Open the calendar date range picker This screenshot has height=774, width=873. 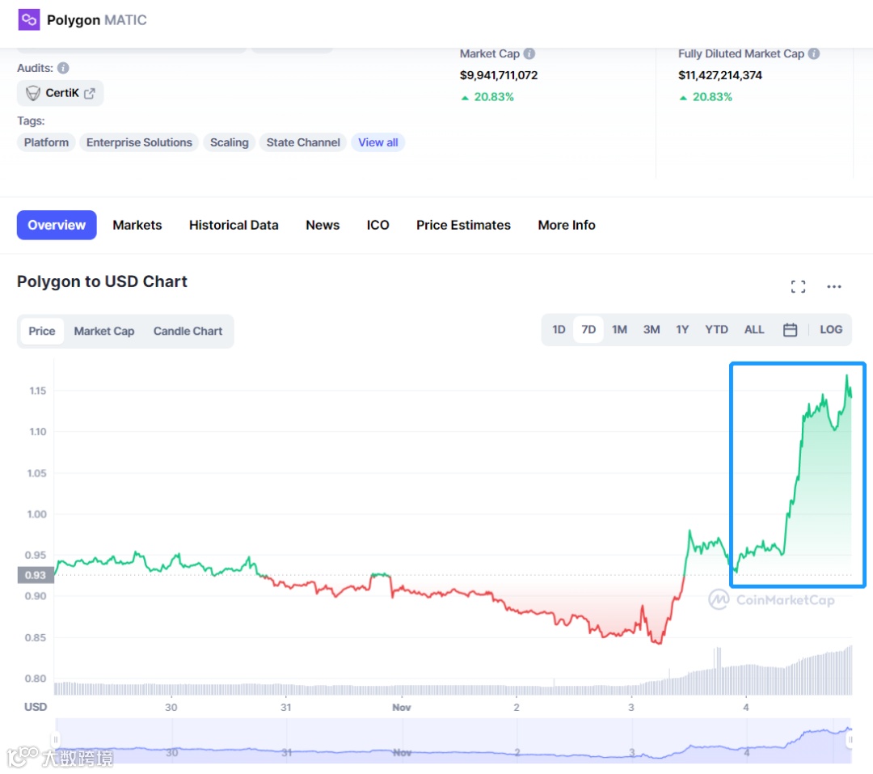pyautogui.click(x=790, y=330)
